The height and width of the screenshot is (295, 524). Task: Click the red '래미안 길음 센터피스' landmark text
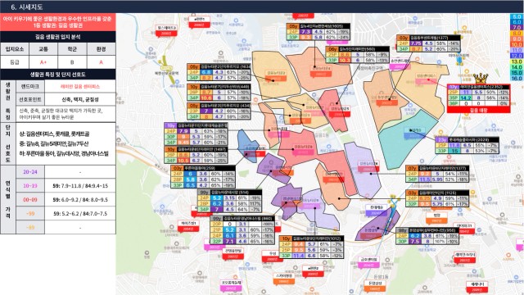point(80,86)
